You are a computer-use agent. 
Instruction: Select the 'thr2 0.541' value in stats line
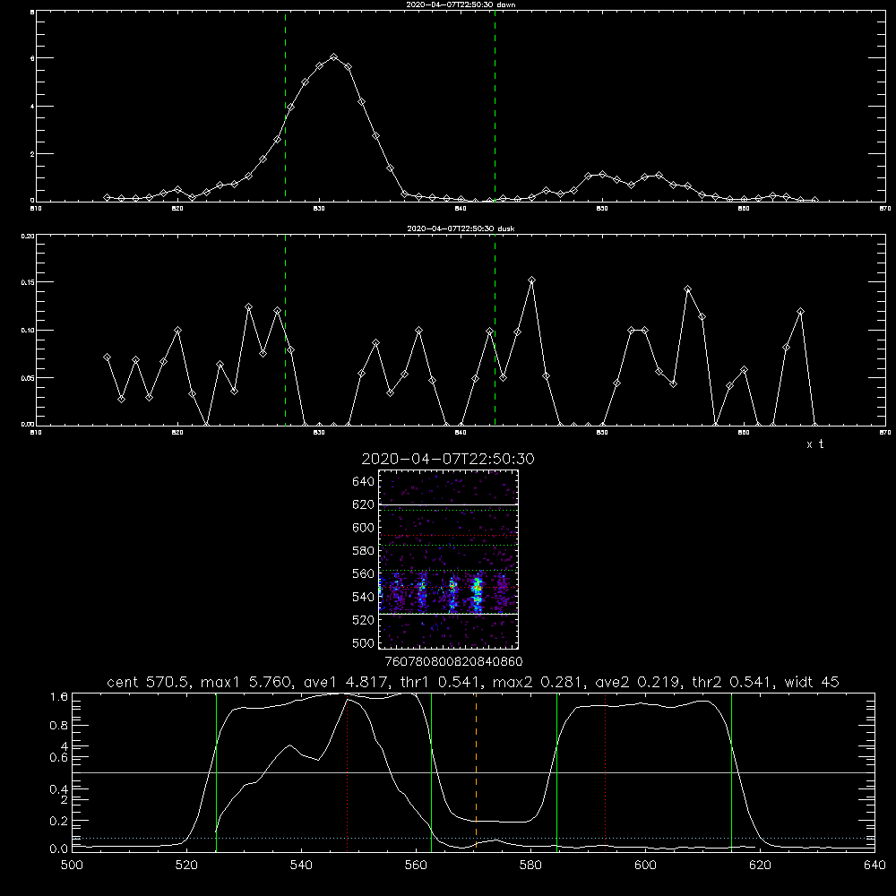(x=734, y=682)
